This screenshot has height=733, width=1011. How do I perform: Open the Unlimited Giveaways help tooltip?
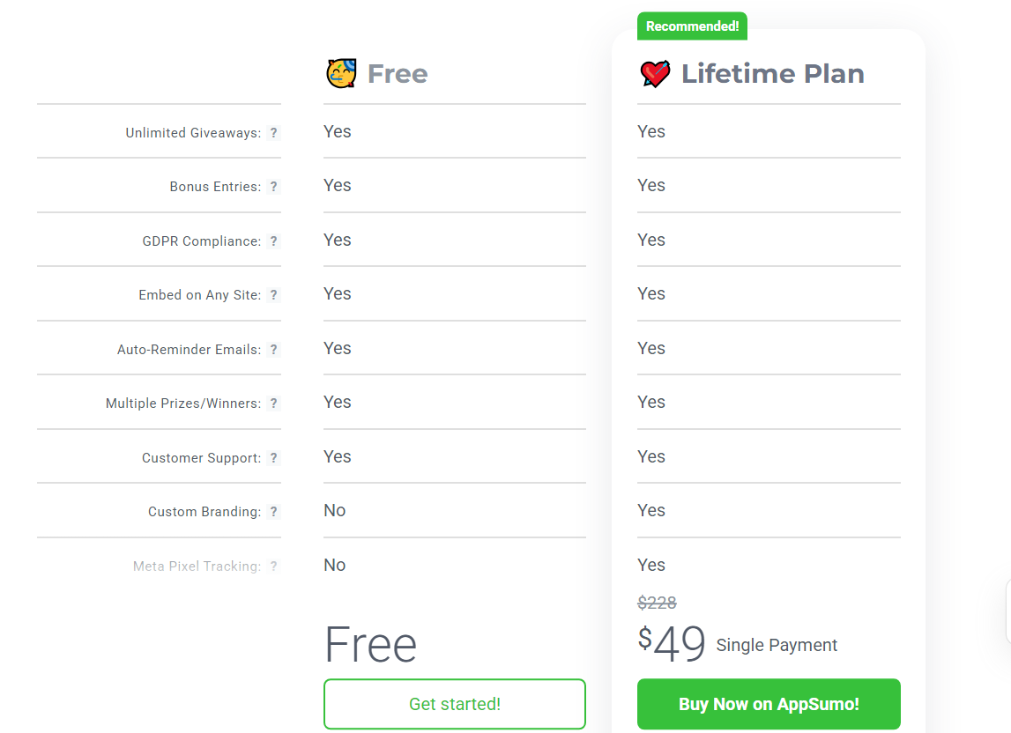273,132
